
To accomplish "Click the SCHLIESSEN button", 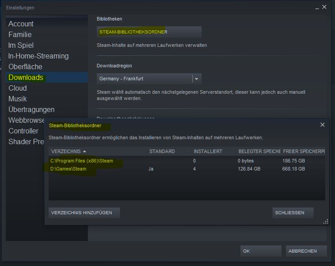I will [293, 213].
